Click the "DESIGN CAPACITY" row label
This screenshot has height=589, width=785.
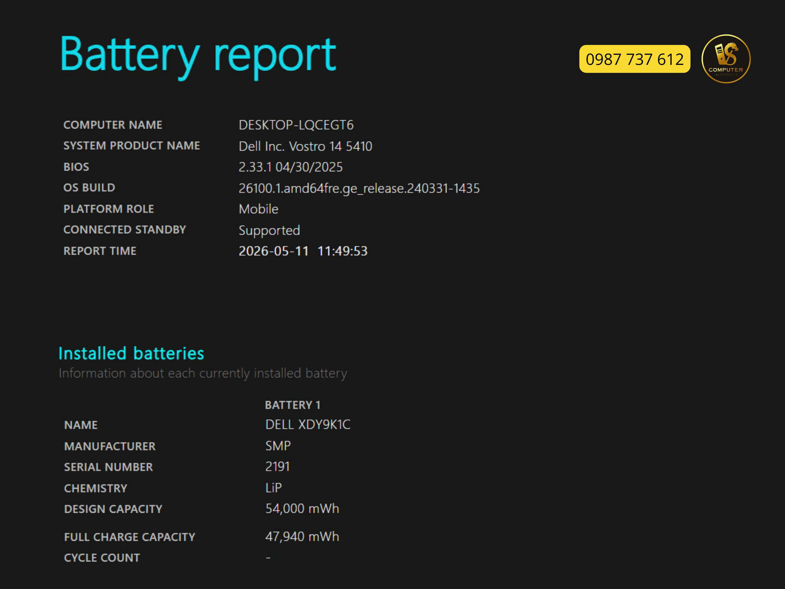pos(113,509)
